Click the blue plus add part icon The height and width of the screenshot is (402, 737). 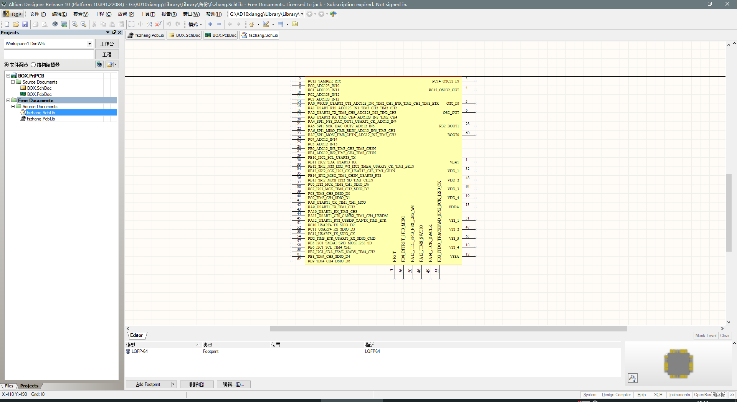(210, 24)
